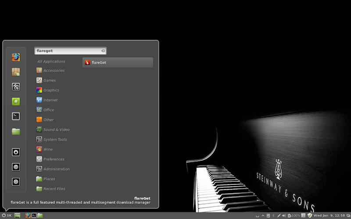
Task: Click the Show Desktop icon on panel
Action: [17, 215]
